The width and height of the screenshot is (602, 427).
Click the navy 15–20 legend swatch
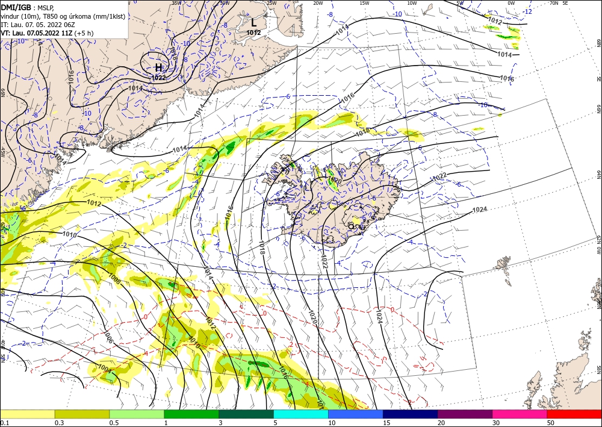click(411, 414)
